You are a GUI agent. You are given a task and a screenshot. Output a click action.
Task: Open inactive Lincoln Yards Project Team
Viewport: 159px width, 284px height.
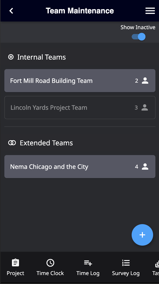tap(80, 107)
